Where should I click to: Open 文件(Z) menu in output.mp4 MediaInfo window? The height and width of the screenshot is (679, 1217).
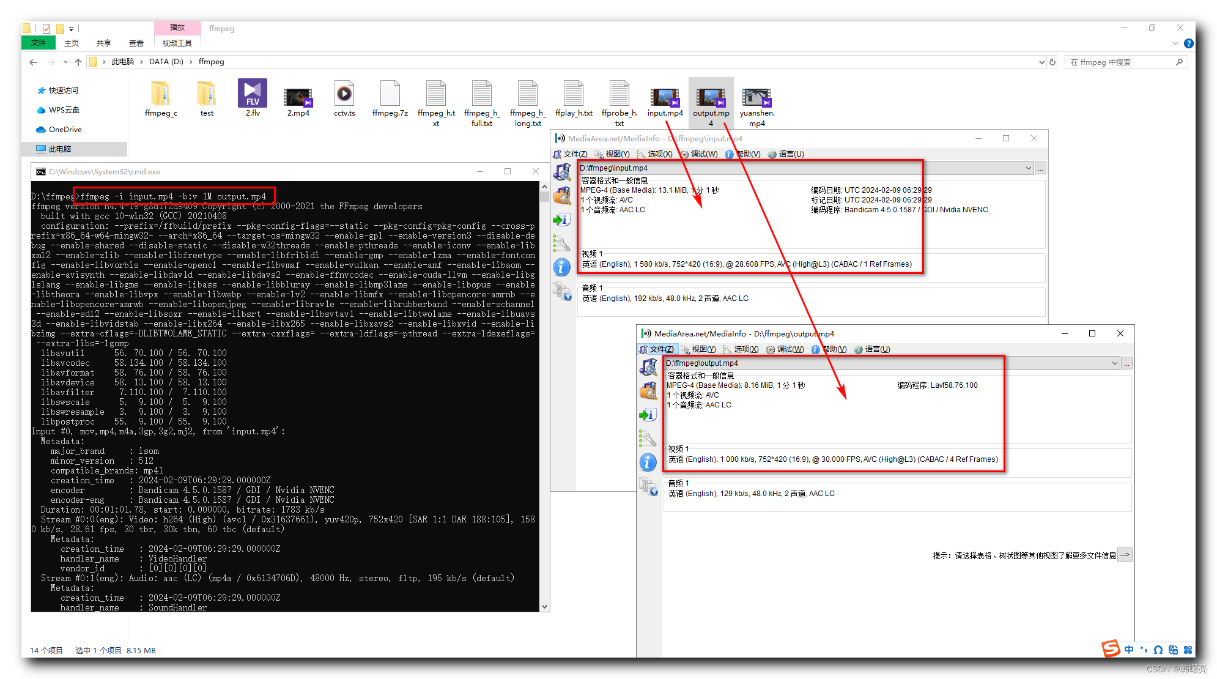656,349
